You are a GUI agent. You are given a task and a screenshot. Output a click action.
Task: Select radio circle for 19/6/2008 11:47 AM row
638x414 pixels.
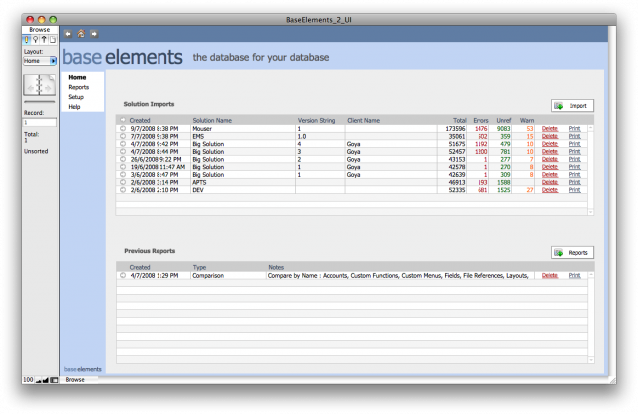coord(123,166)
